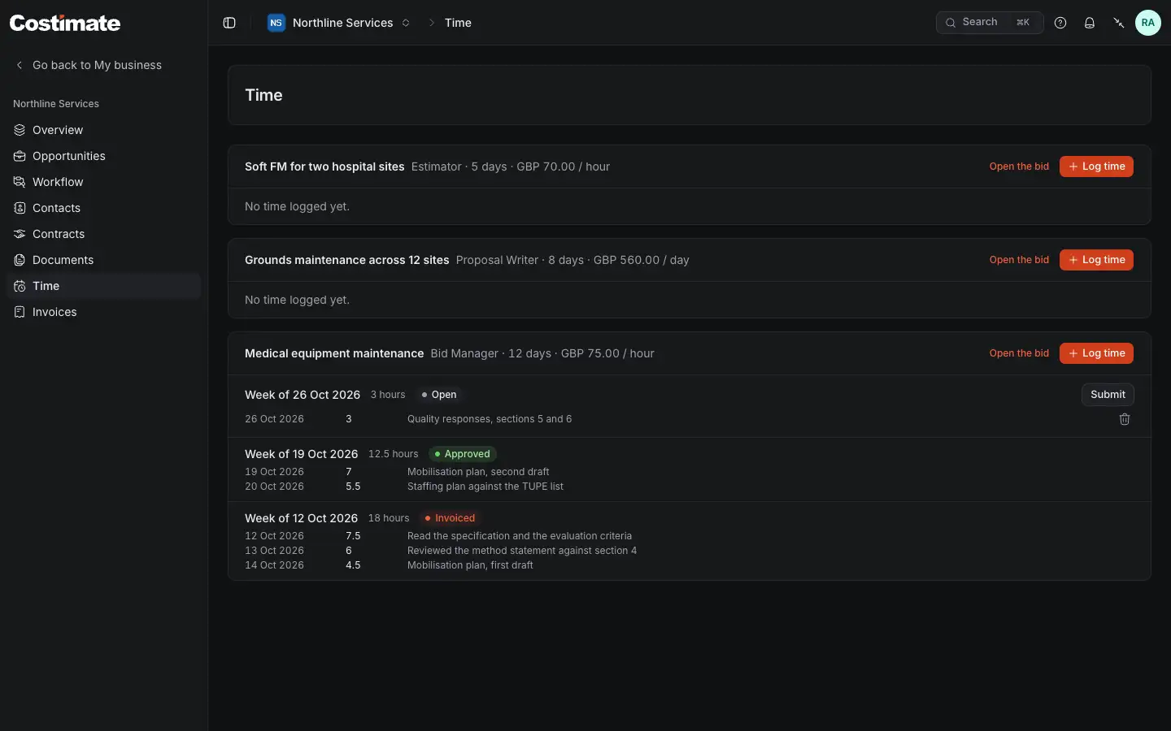This screenshot has height=731, width=1171.
Task: Click 'Mobilisation plan, first draft' entry
Action: click(x=470, y=565)
